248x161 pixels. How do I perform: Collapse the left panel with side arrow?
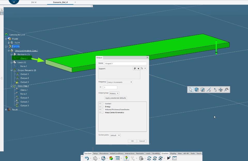[2, 78]
